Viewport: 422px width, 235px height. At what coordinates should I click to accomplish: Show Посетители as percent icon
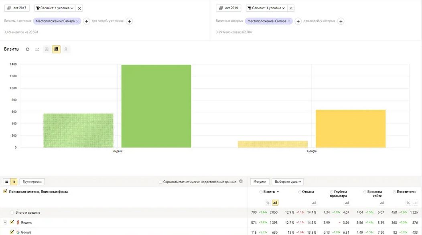408,202
